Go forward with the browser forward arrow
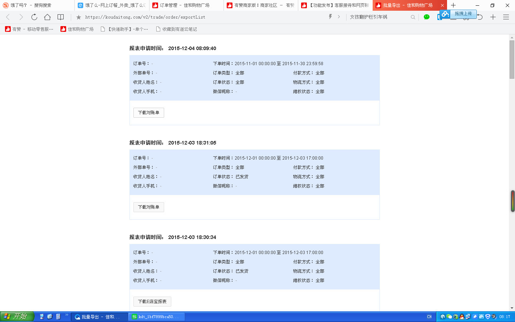The height and width of the screenshot is (322, 515). pos(21,17)
